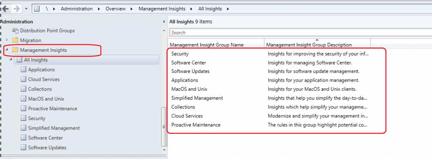Click the Security tree node icon
This screenshot has height=159, width=432.
point(24,118)
